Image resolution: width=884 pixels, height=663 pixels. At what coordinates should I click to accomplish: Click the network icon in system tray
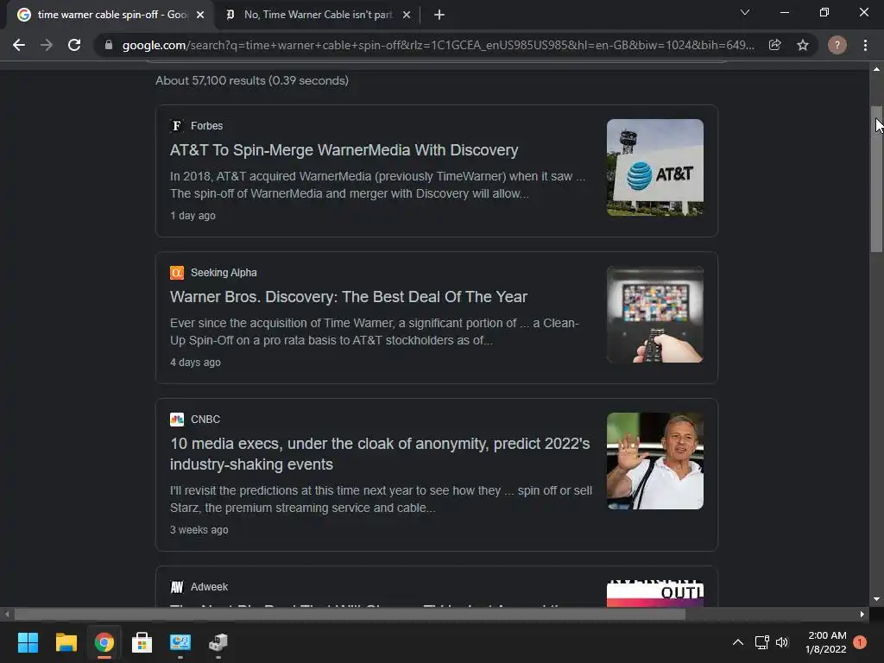(x=761, y=642)
